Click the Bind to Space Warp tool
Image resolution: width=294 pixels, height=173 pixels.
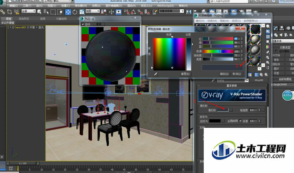point(16,12)
